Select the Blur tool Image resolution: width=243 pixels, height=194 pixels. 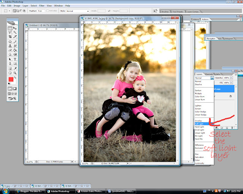point(10,54)
